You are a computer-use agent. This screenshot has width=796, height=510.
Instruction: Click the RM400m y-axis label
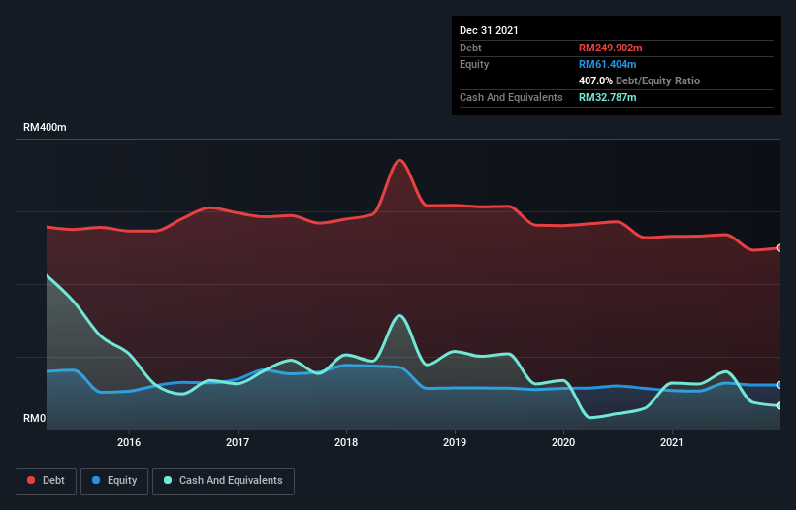pos(45,127)
